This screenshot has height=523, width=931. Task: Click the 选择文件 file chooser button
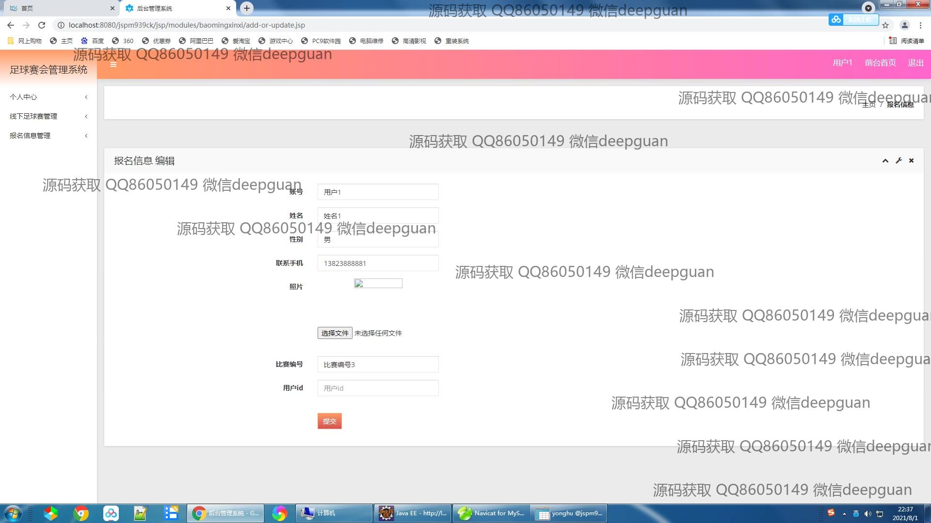point(335,333)
